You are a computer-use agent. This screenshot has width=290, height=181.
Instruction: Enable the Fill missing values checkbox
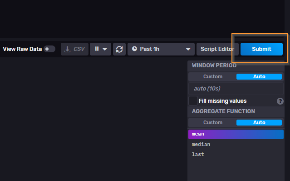pyautogui.click(x=193, y=101)
